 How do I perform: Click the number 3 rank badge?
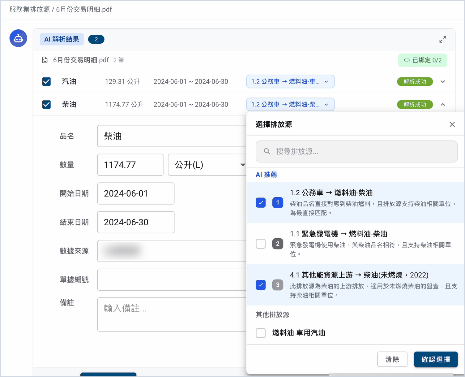[278, 285]
